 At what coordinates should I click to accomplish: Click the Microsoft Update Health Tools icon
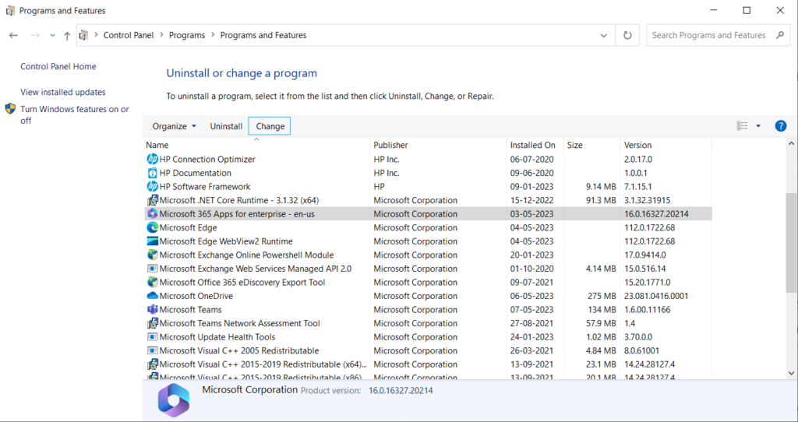pyautogui.click(x=152, y=337)
